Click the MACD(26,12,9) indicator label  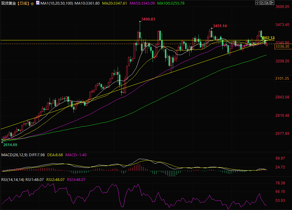click(x=14, y=155)
